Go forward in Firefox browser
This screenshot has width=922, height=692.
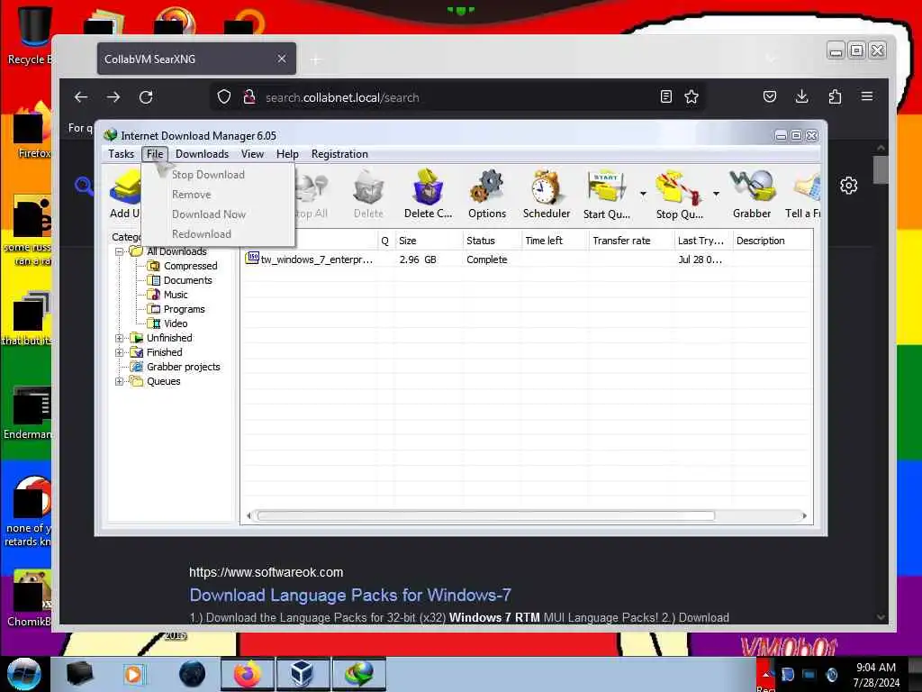(x=113, y=97)
